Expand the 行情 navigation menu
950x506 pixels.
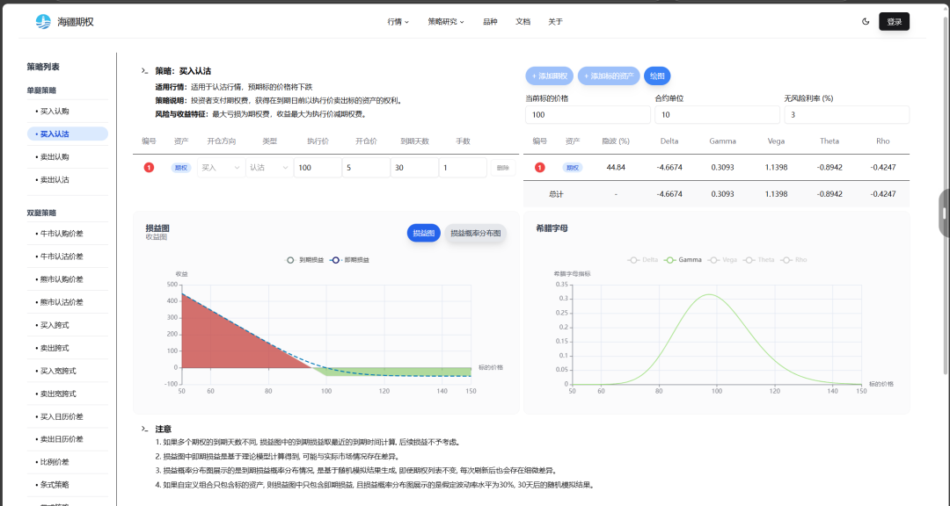pyautogui.click(x=398, y=22)
